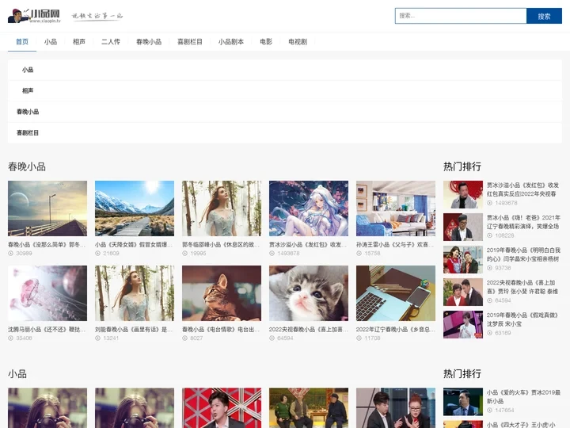The height and width of the screenshot is (428, 570).
Task: Open living room thumbnail for 孙涛王雷小品《父与子》
Action: [x=396, y=208]
